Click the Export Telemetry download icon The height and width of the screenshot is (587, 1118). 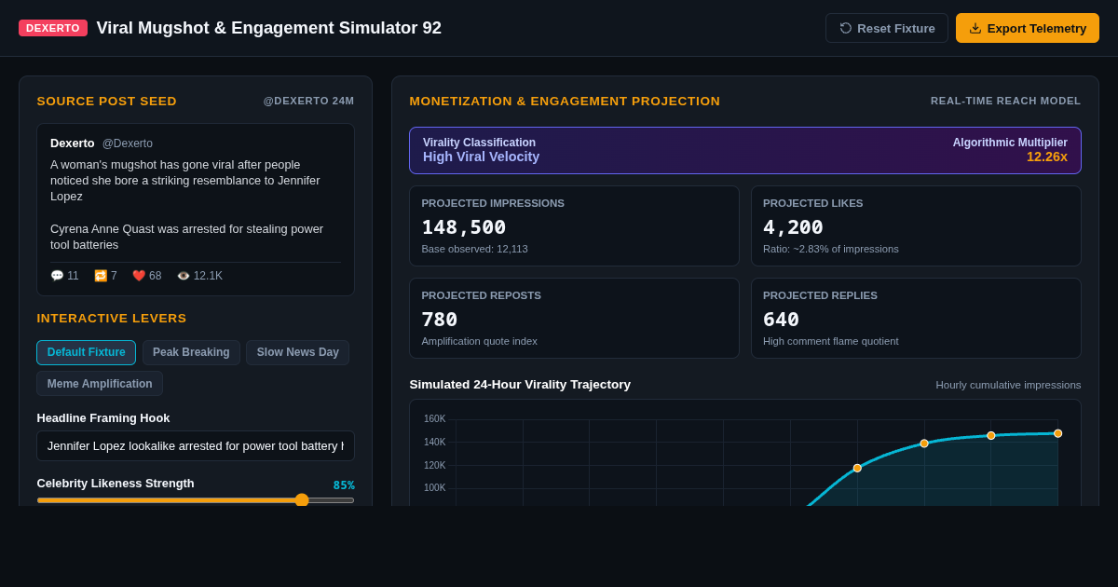[x=975, y=28]
